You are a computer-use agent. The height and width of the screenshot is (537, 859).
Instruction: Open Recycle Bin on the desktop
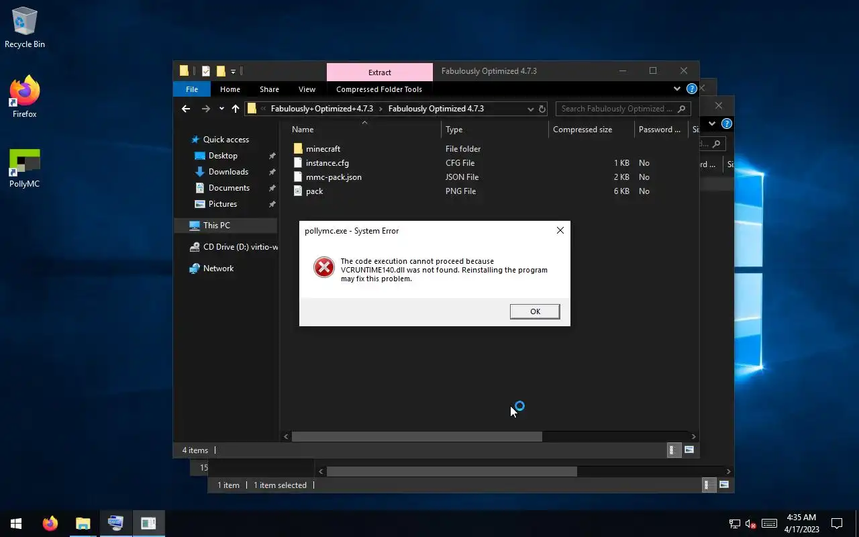[25, 28]
